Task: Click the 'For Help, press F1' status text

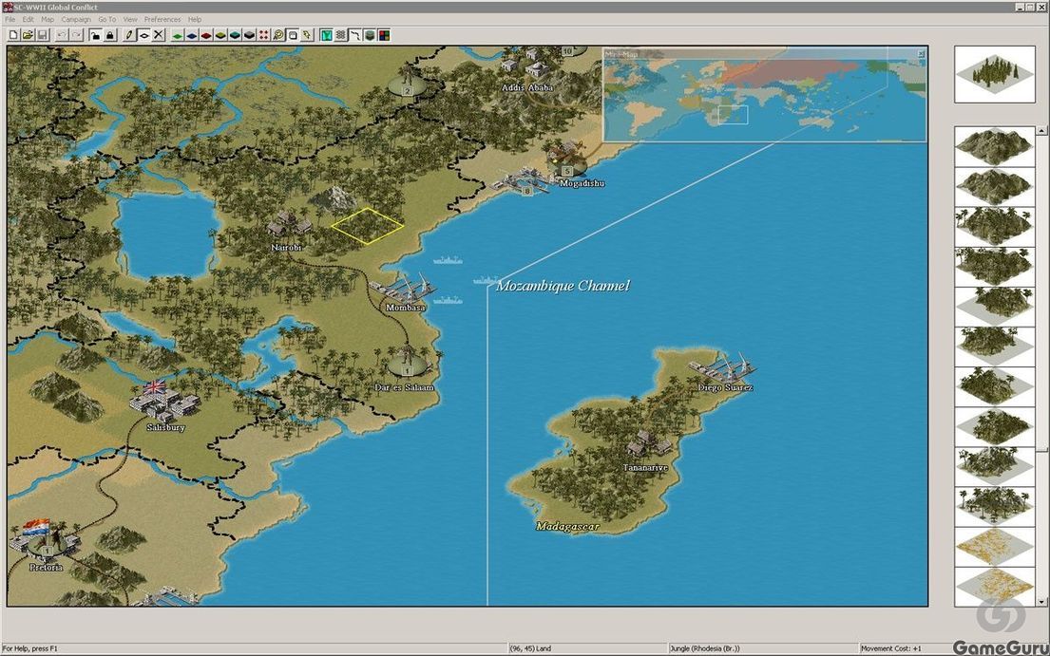Action: (30, 648)
